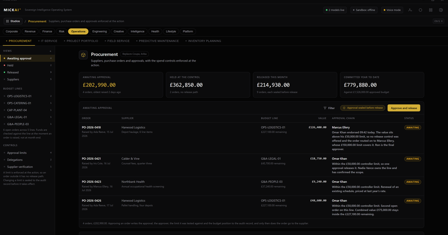The height and width of the screenshot is (235, 448).
Task: Open the apps grid icon
Action: click(x=431, y=10)
